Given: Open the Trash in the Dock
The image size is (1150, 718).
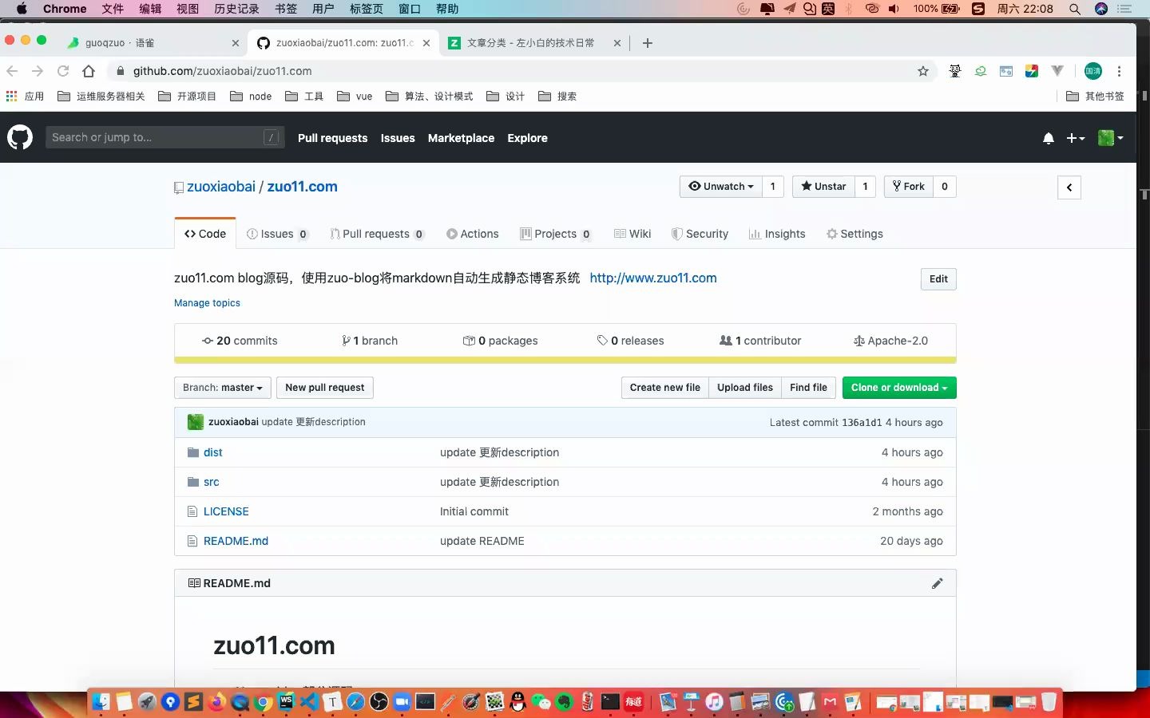Looking at the screenshot, I should coord(1049,702).
